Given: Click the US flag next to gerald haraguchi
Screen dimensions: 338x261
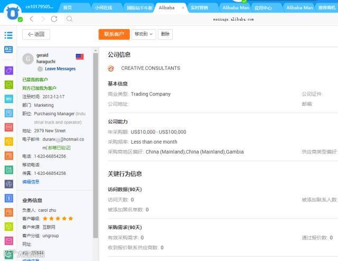Looking at the screenshot, I should (80, 57).
